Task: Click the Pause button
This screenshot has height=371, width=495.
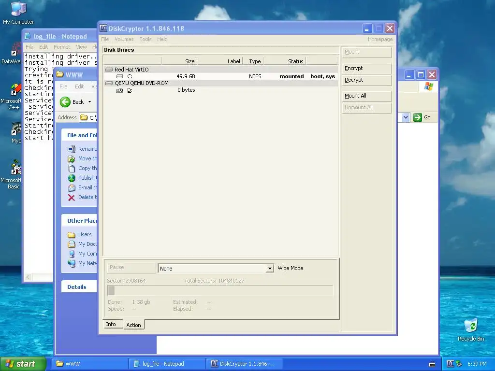Action: point(131,268)
